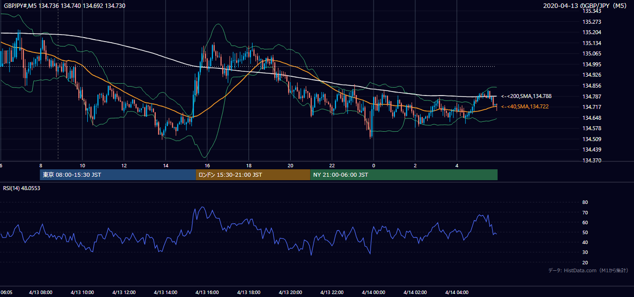Click the 135.343 price axis label

coord(592,11)
